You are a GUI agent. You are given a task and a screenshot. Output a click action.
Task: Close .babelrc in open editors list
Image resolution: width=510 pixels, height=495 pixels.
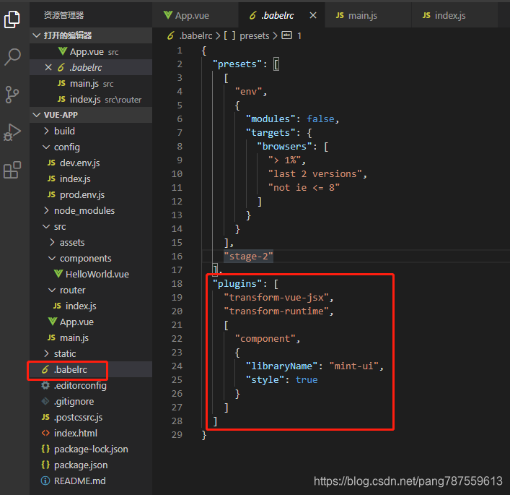point(48,67)
